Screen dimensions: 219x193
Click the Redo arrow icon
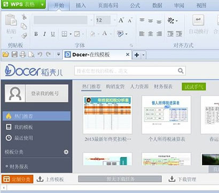click(49, 54)
